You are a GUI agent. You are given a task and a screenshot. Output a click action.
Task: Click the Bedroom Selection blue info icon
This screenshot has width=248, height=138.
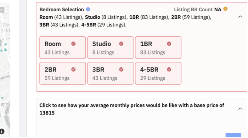[x=88, y=9]
